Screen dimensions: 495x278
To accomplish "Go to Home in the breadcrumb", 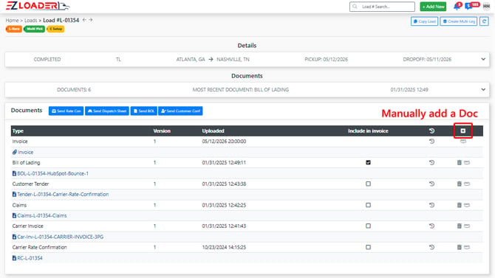I will pos(12,21).
